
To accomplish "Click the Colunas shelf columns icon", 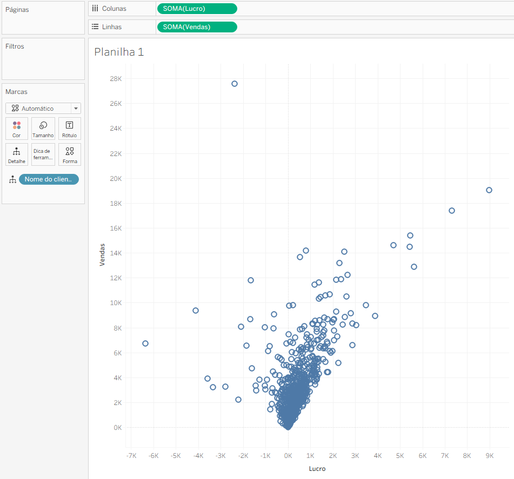I will click(x=95, y=9).
